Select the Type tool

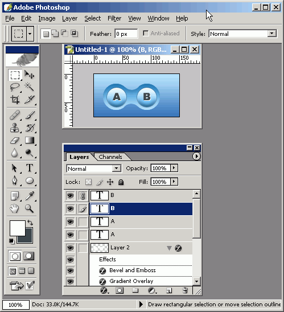pos(30,168)
